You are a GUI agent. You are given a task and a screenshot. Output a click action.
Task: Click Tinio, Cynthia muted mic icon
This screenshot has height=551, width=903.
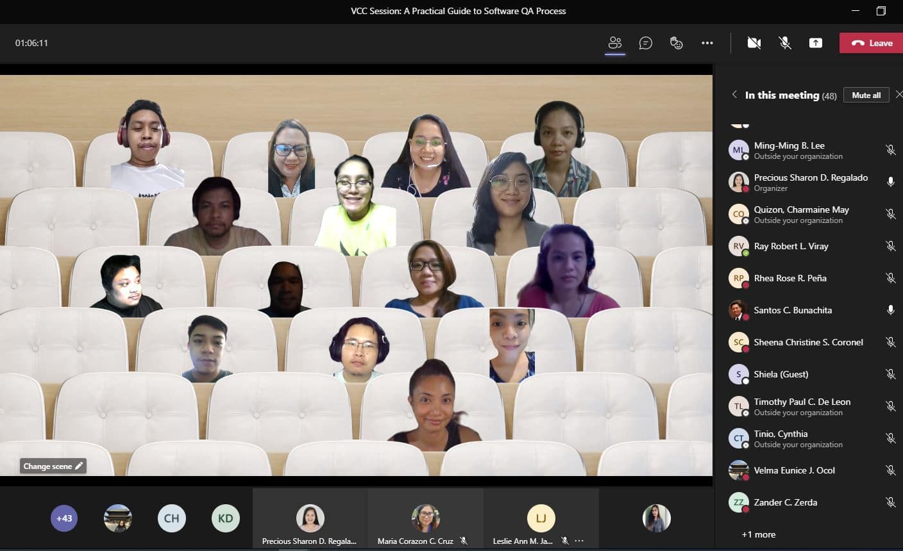click(890, 438)
